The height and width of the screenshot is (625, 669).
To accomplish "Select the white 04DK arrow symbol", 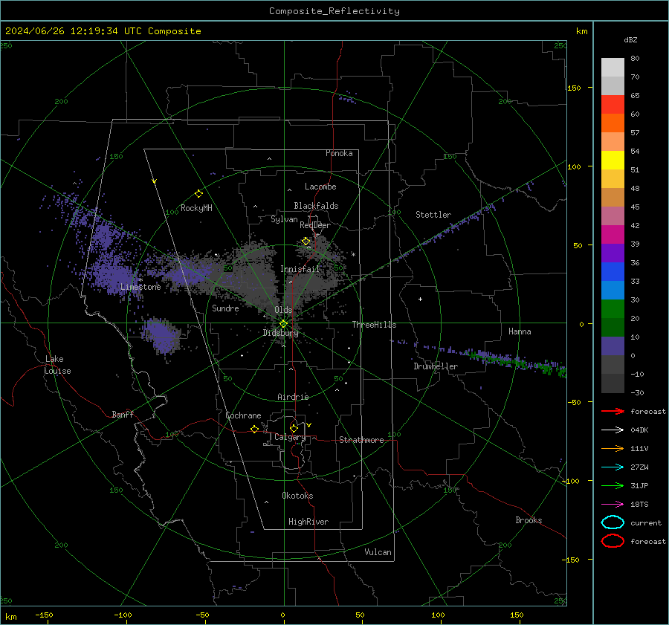I will coord(613,430).
